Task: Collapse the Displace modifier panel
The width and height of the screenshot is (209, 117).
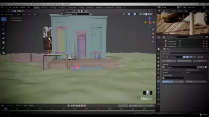Action: click(163, 57)
